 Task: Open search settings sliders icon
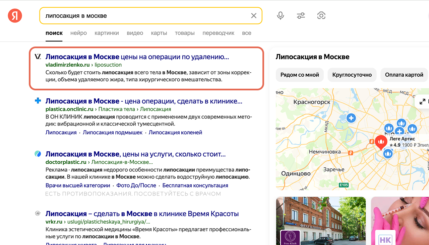(x=301, y=16)
